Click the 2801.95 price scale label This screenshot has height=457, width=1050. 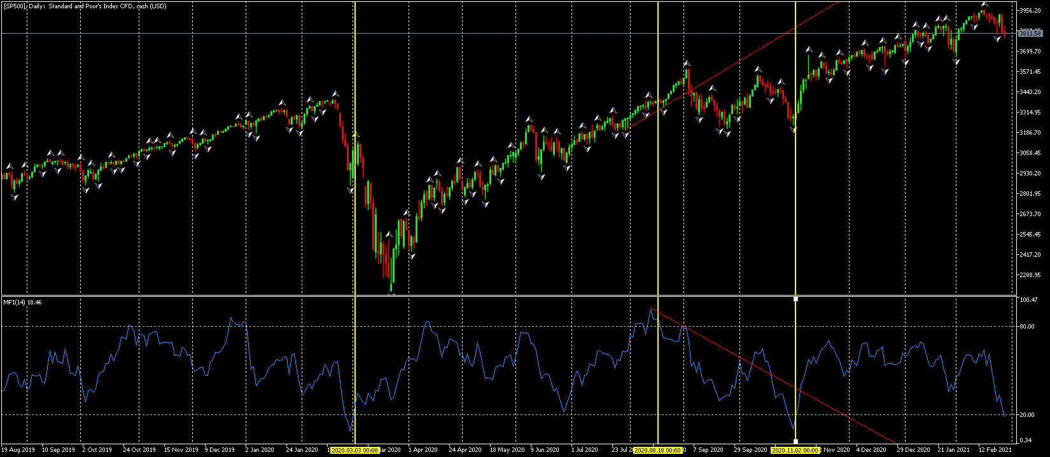(1030, 194)
